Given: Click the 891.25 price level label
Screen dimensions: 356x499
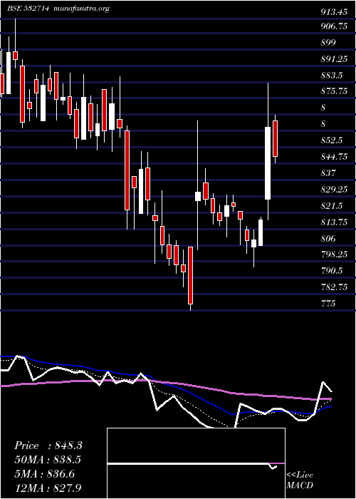Looking at the screenshot, I should pos(333,58).
